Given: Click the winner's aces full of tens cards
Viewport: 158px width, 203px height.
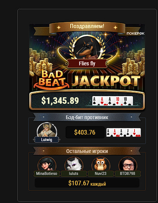Looking at the screenshot, I should (113, 101).
